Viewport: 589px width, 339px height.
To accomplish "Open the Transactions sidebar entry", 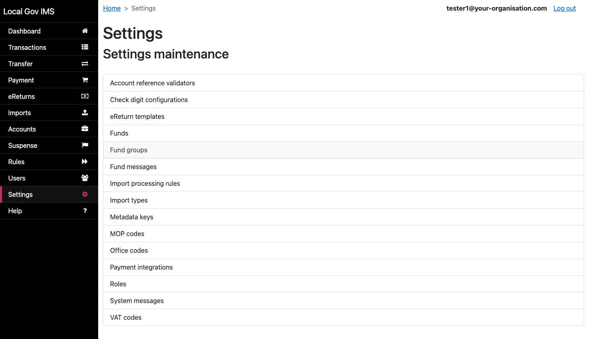I will (27, 47).
